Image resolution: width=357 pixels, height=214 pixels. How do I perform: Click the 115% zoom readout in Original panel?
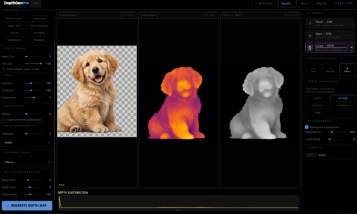coord(61,185)
